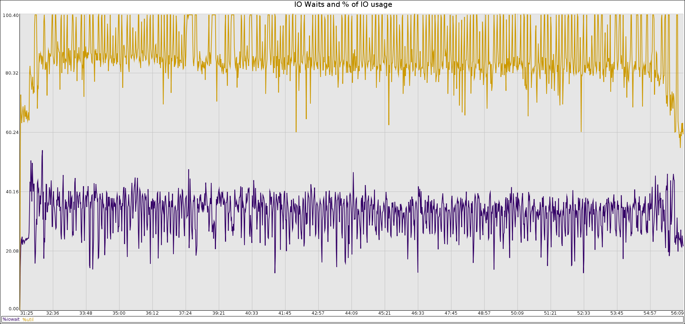Click the x-axis time label 53:45

point(616,313)
